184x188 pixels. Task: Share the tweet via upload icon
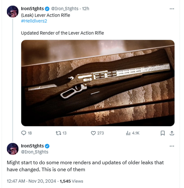click(172, 133)
